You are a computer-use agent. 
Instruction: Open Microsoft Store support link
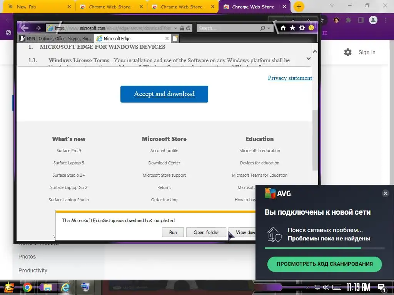pos(164,175)
